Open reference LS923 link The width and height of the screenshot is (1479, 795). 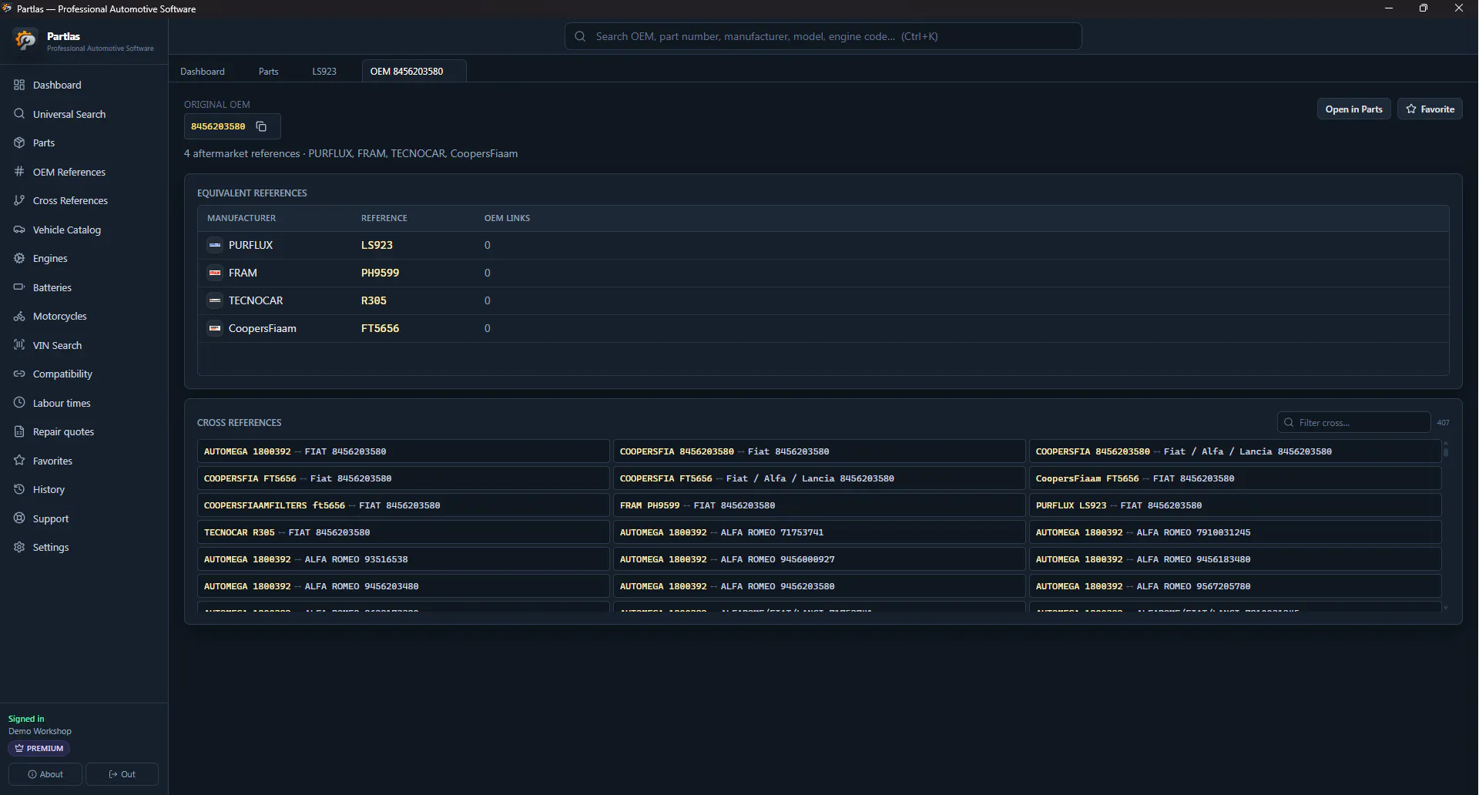tap(377, 245)
